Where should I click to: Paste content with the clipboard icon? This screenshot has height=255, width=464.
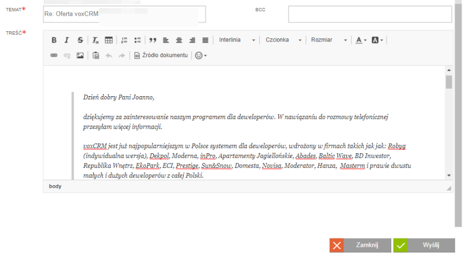click(96, 56)
